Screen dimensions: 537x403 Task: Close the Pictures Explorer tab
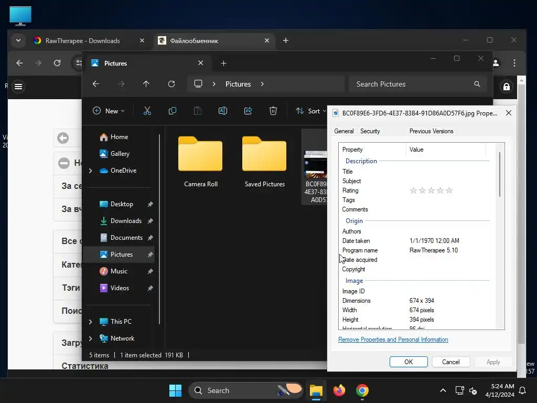[201, 63]
